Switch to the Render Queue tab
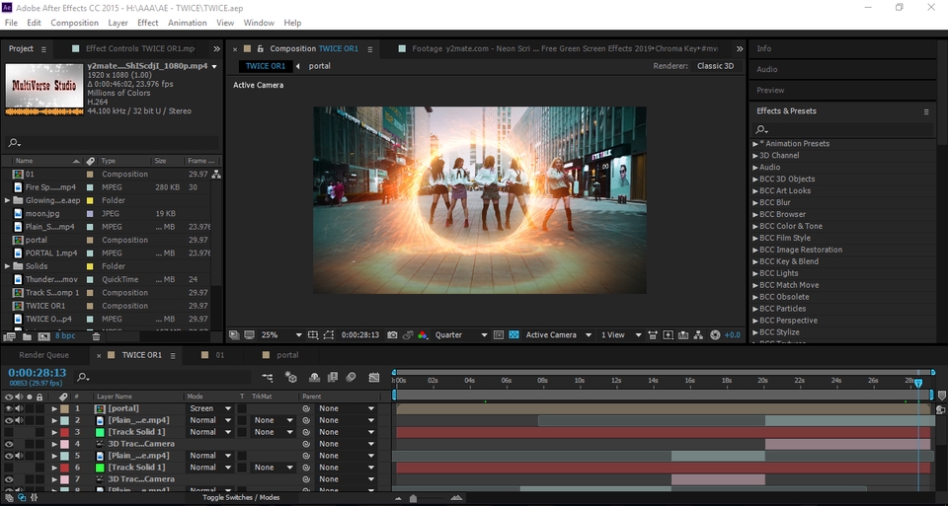948x506 pixels. tap(44, 355)
